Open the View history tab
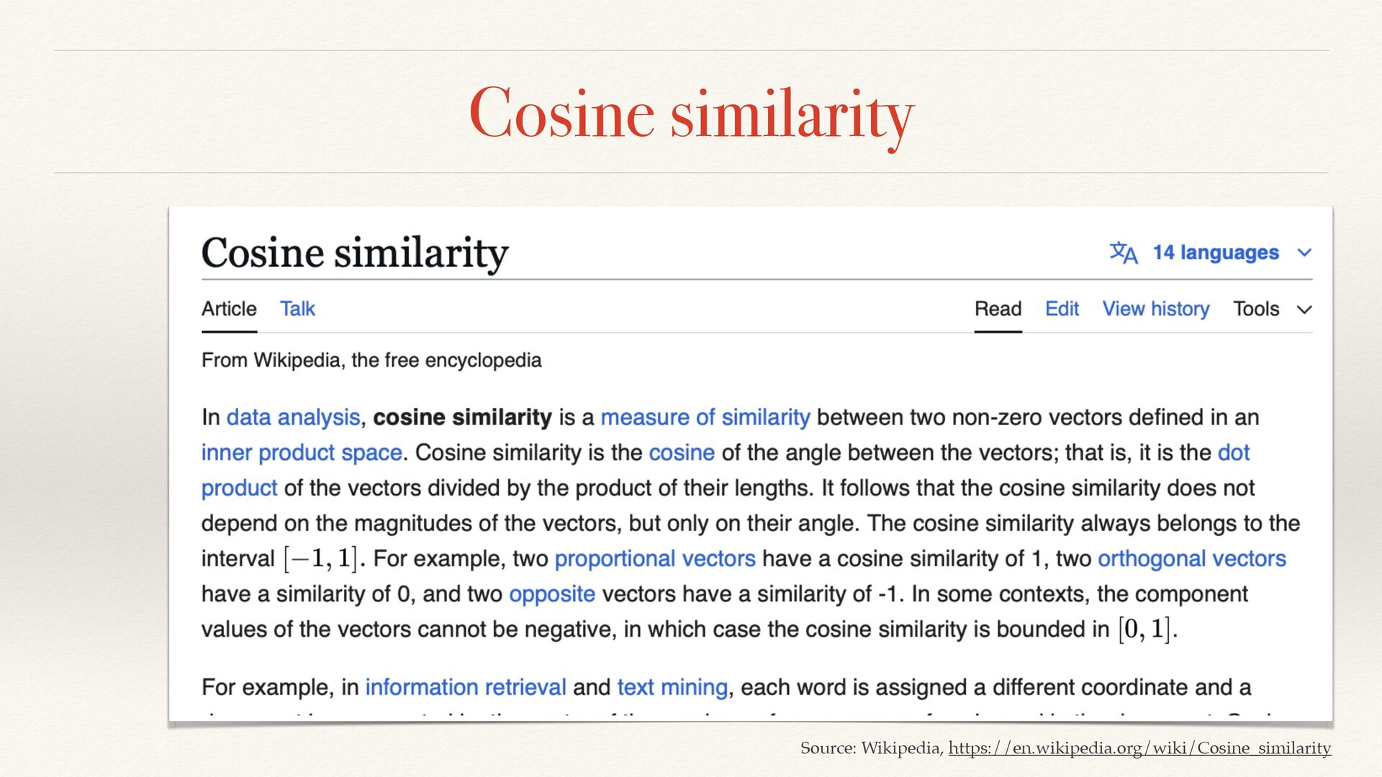1382x777 pixels. click(1155, 309)
